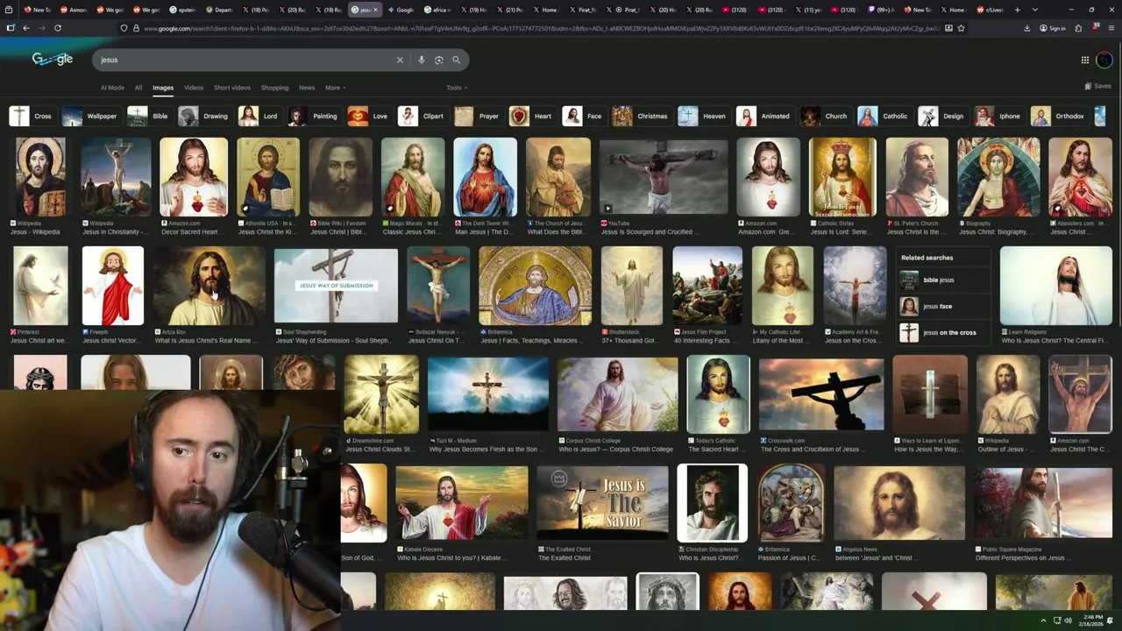Filter images by the Love chip
The width and height of the screenshot is (1122, 631).
(369, 116)
